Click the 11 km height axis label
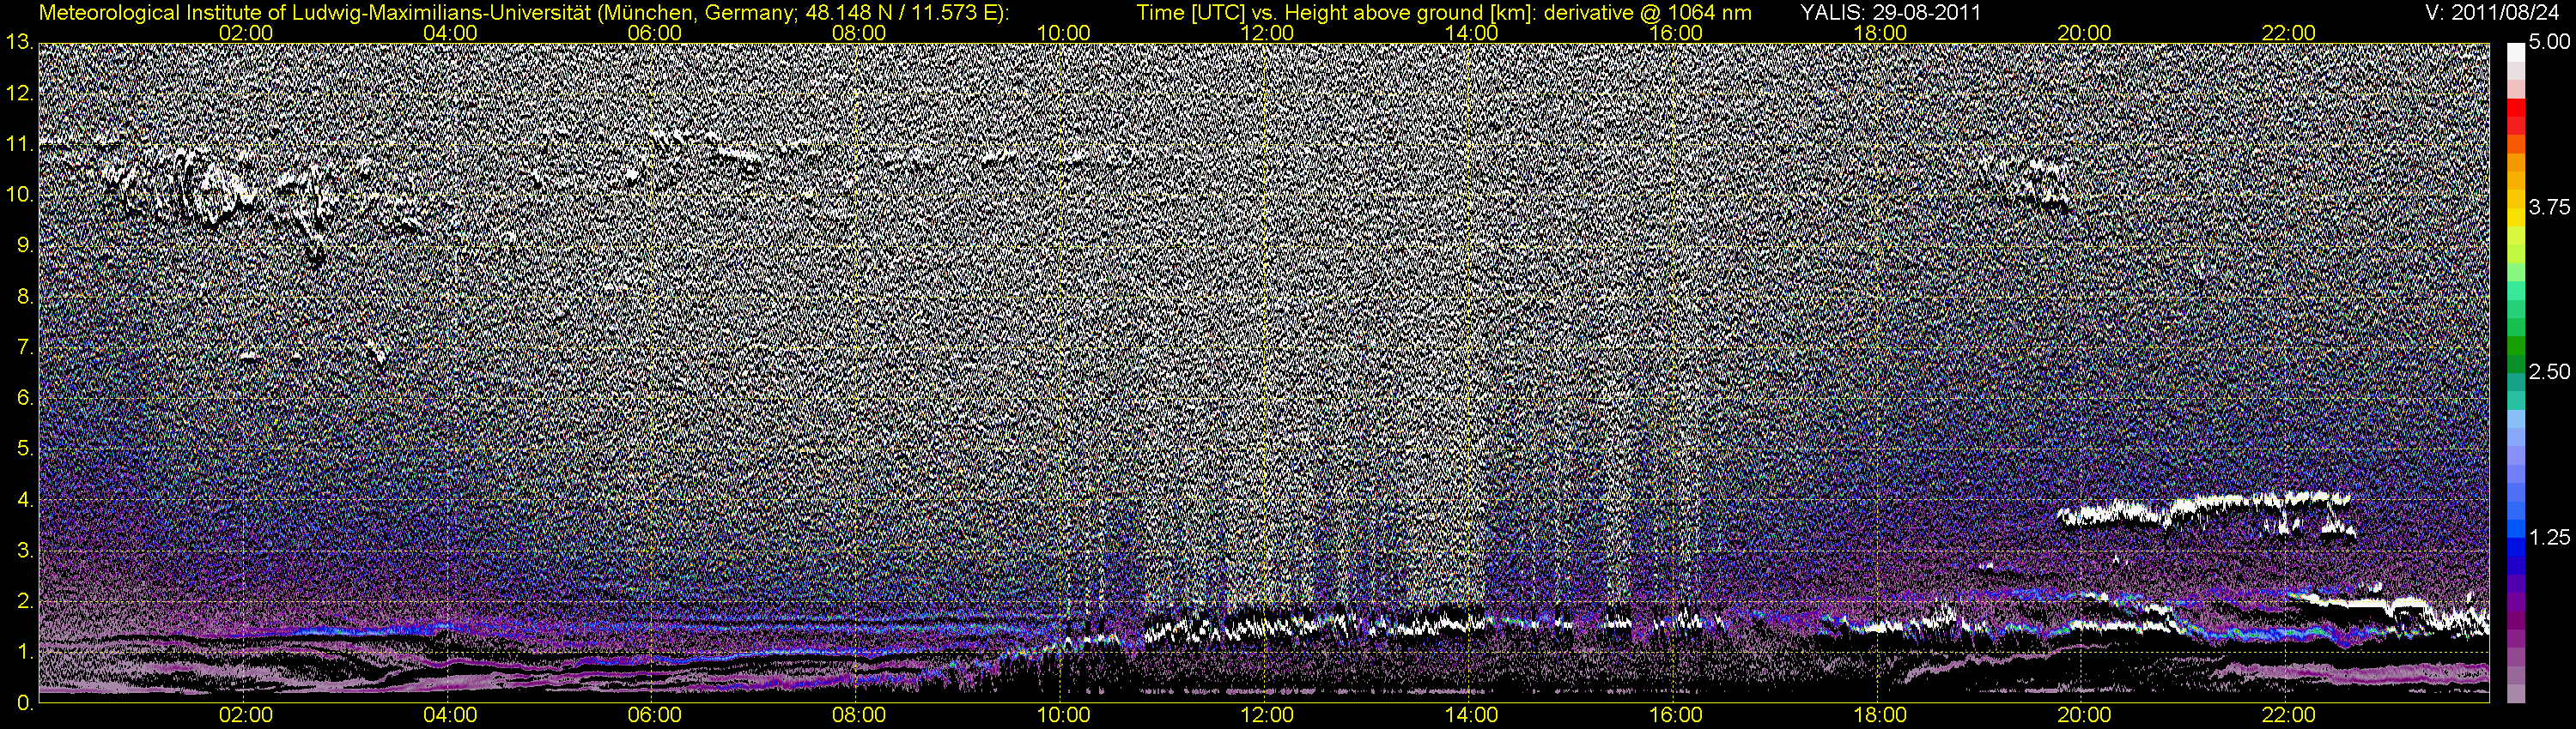2576x729 pixels. point(19,145)
